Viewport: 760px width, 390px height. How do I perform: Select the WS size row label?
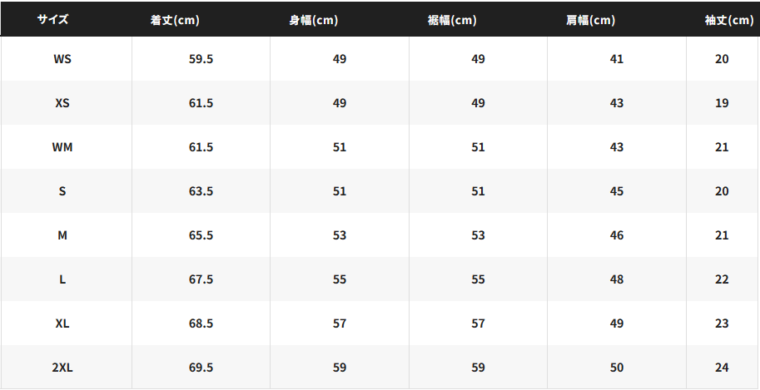pos(62,59)
